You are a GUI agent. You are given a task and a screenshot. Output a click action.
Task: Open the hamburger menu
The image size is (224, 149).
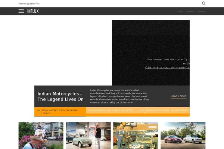(x=21, y=11)
